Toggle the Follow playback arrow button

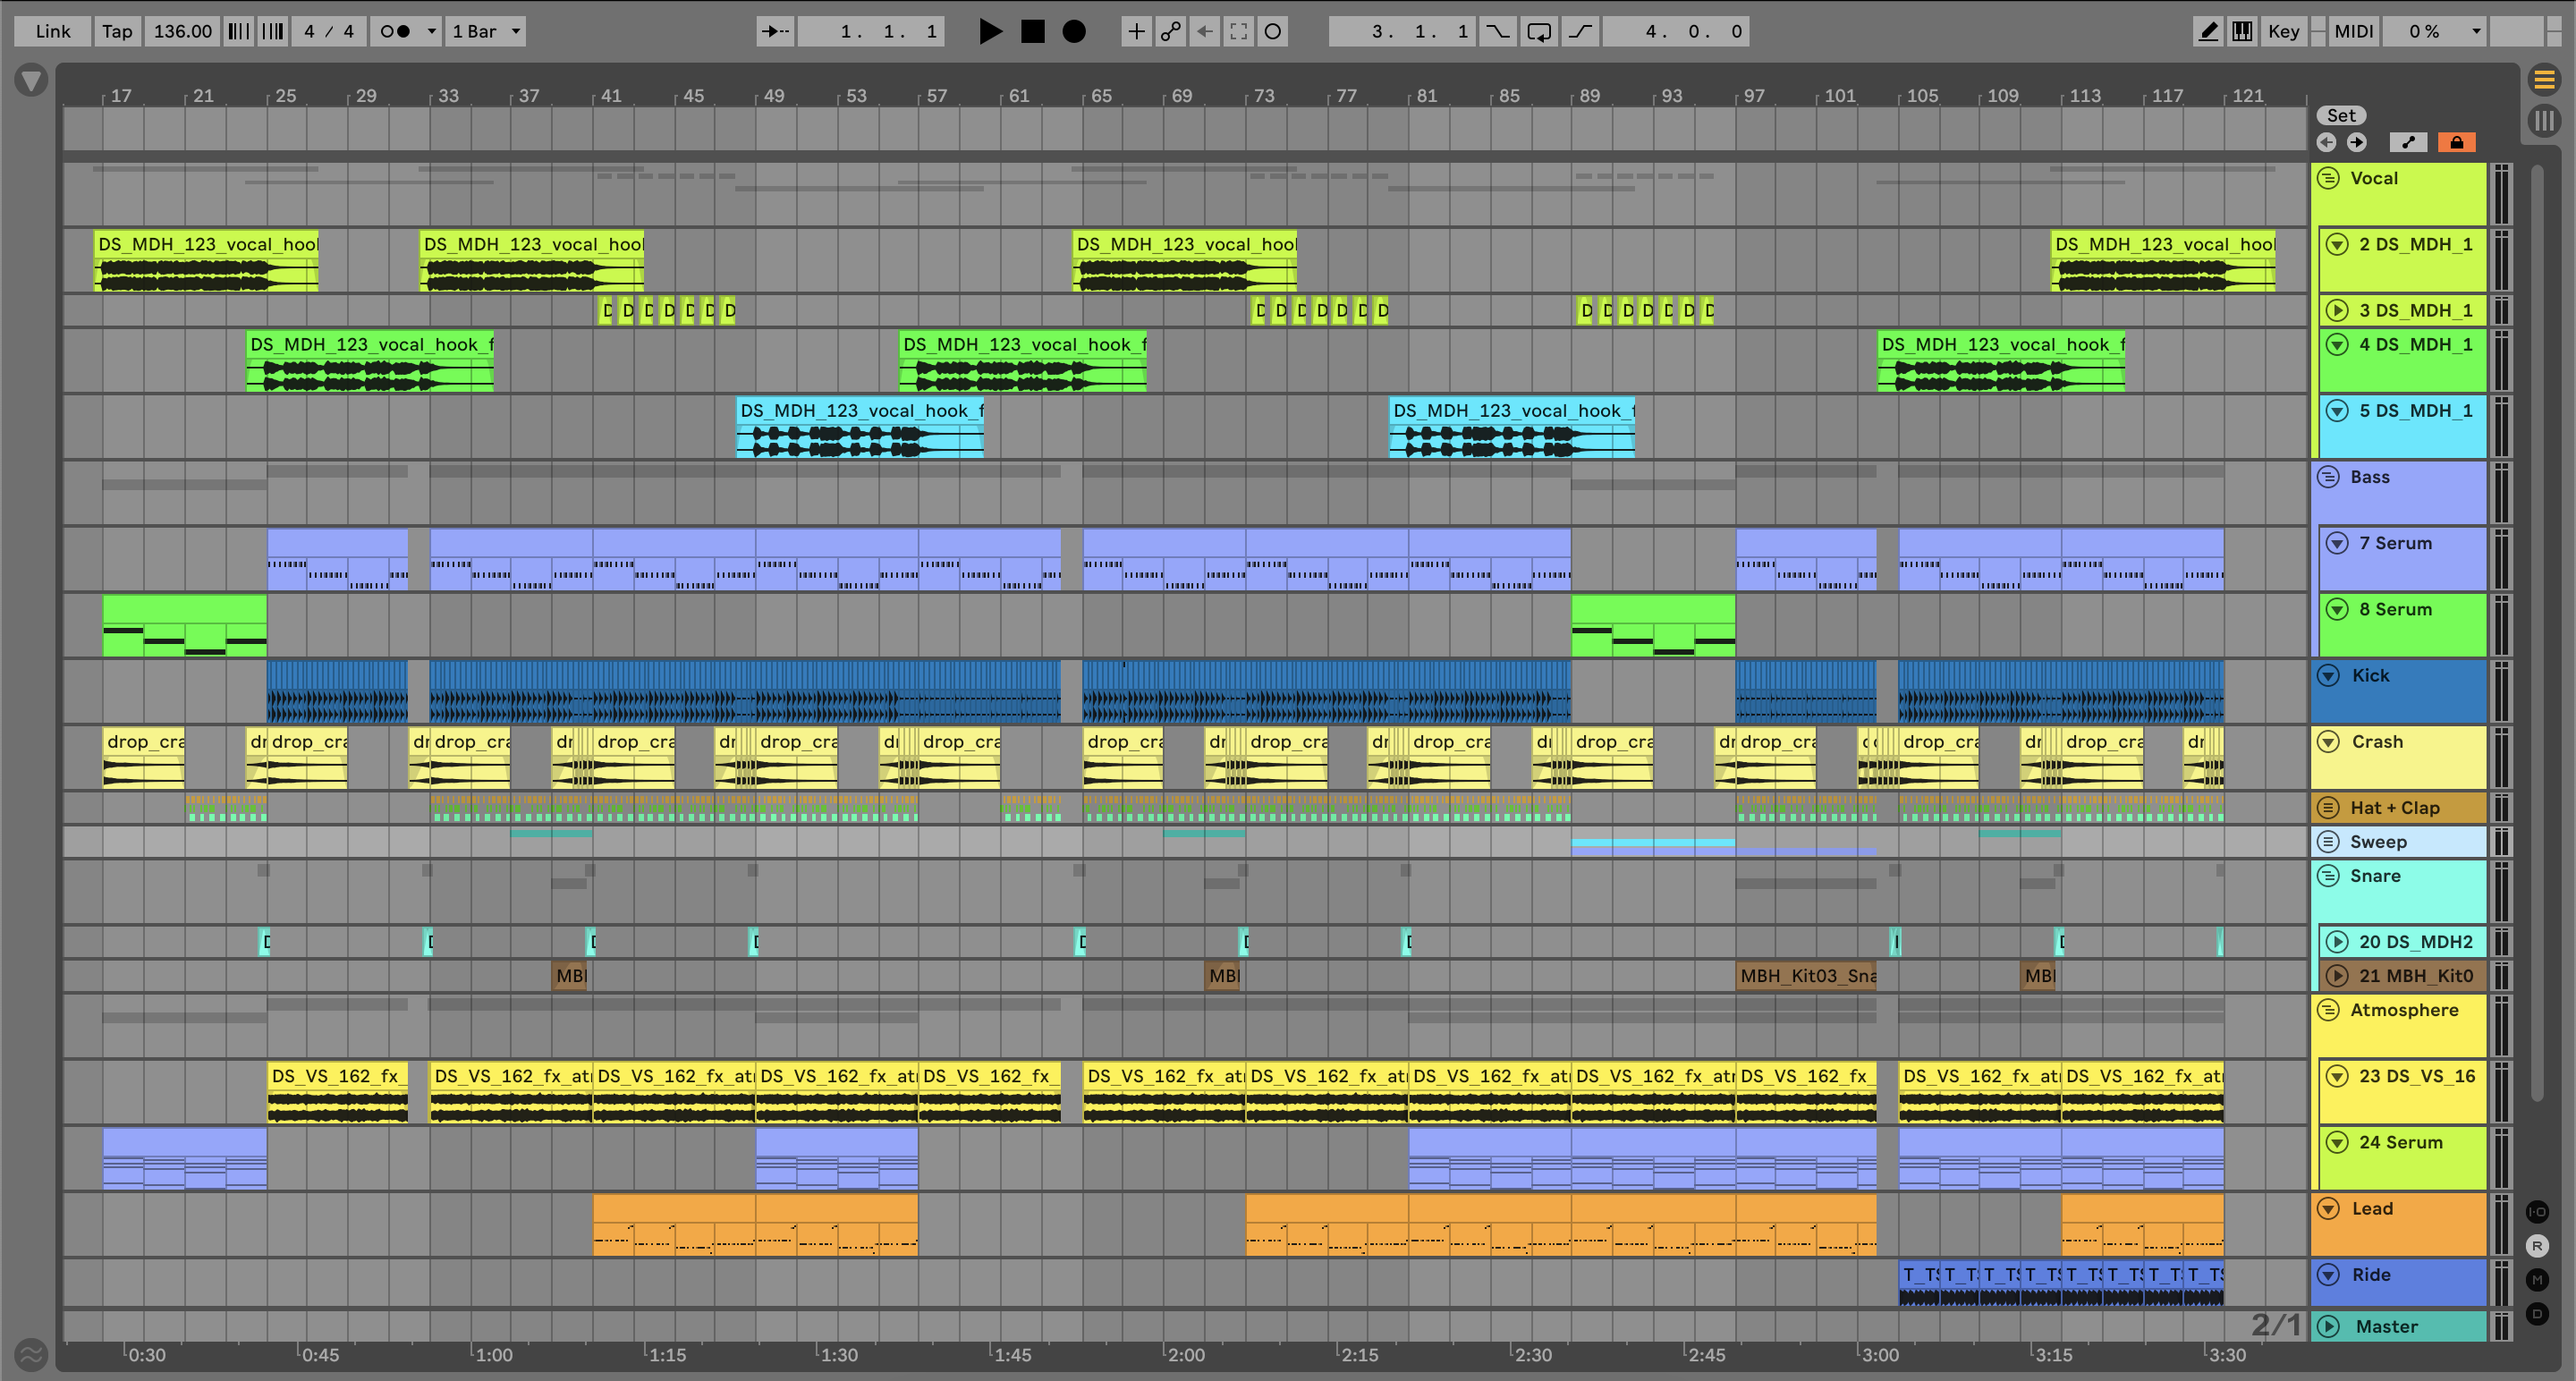click(775, 31)
